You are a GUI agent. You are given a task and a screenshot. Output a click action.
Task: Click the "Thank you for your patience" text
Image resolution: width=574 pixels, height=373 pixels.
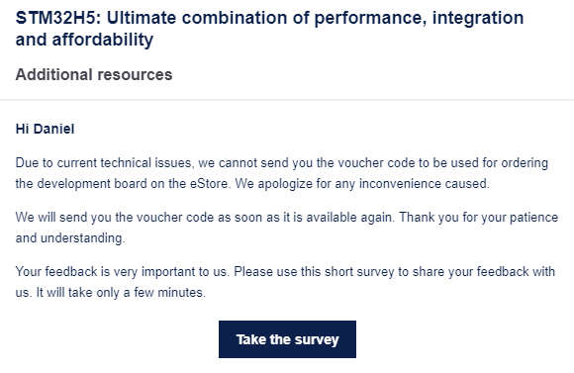pos(478,218)
